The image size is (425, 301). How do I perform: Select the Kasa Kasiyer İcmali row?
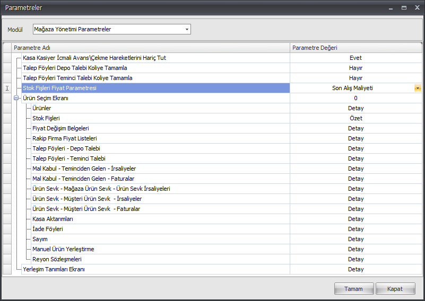[x=155, y=58]
